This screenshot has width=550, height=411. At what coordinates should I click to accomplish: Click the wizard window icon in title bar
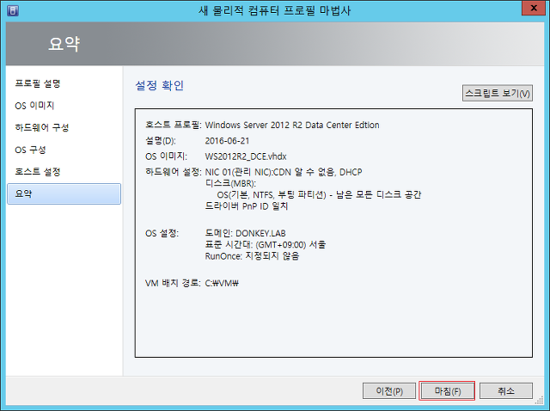[13, 10]
